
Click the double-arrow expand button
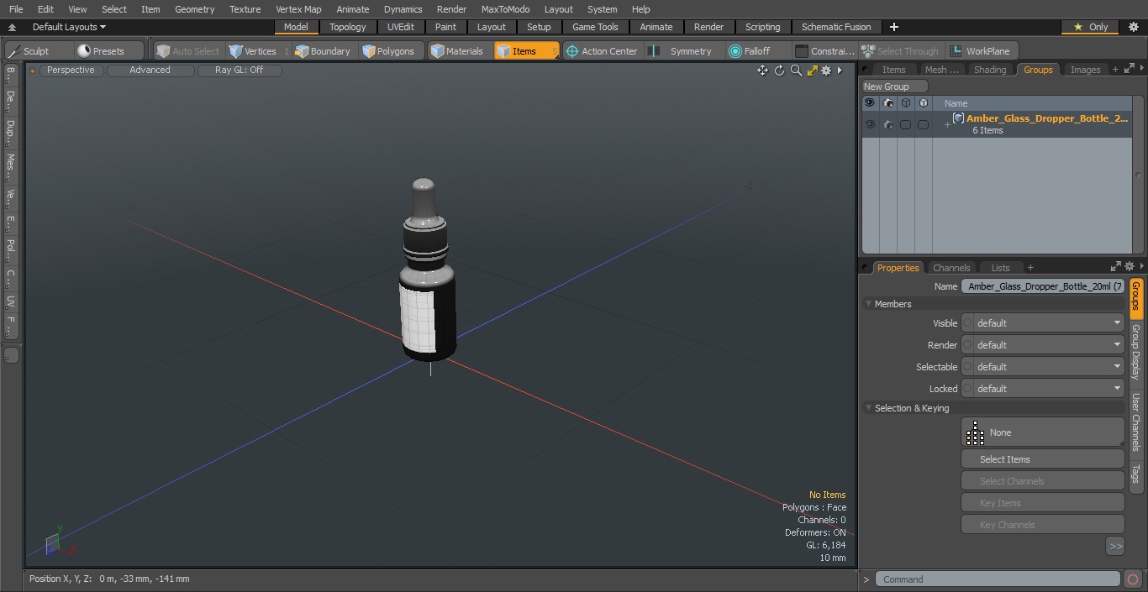[1115, 547]
